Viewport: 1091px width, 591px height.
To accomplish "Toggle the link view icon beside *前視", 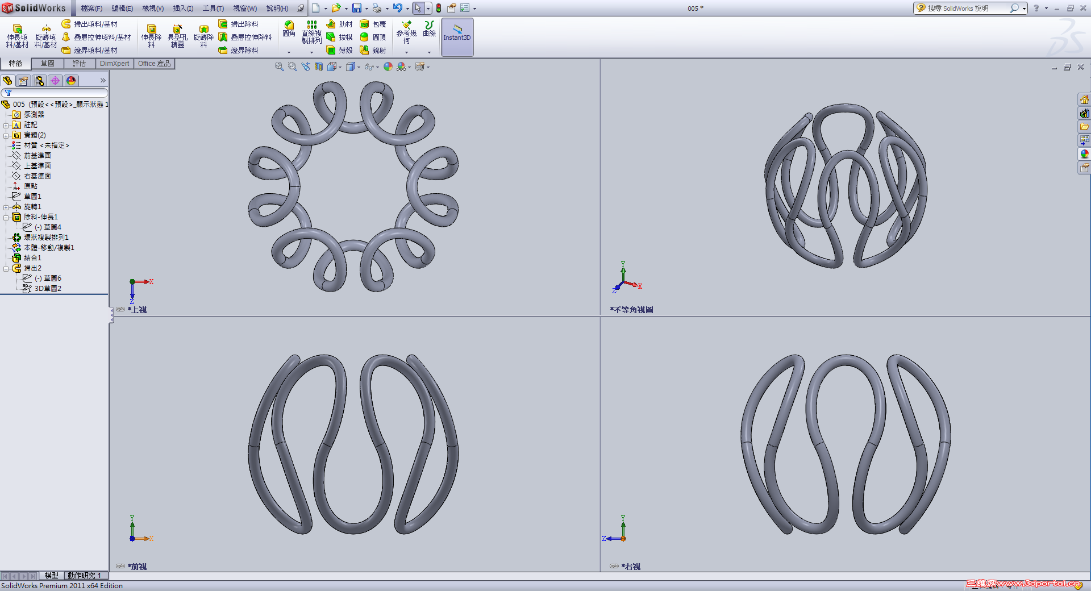I will click(x=120, y=566).
